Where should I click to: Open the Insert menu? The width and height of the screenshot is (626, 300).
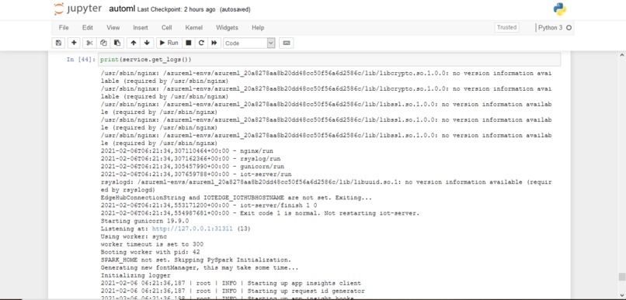pyautogui.click(x=141, y=28)
